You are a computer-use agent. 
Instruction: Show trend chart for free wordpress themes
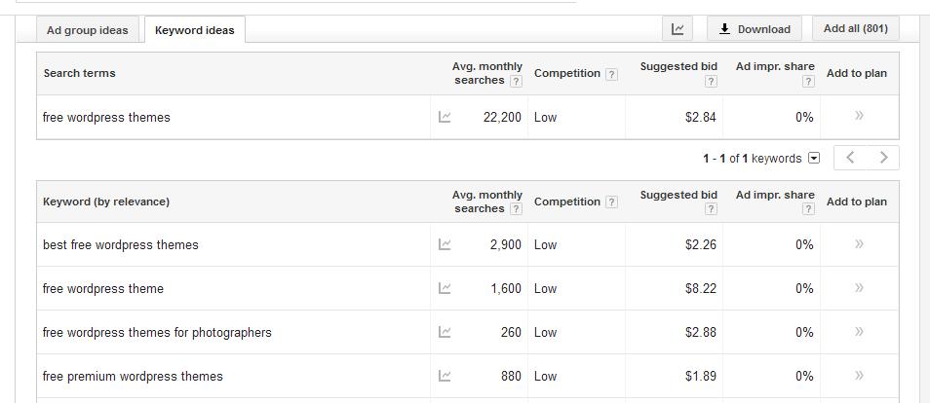(445, 118)
